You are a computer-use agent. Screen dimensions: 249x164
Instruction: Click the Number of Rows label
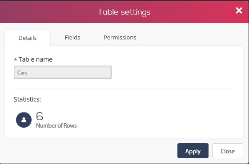(x=56, y=125)
